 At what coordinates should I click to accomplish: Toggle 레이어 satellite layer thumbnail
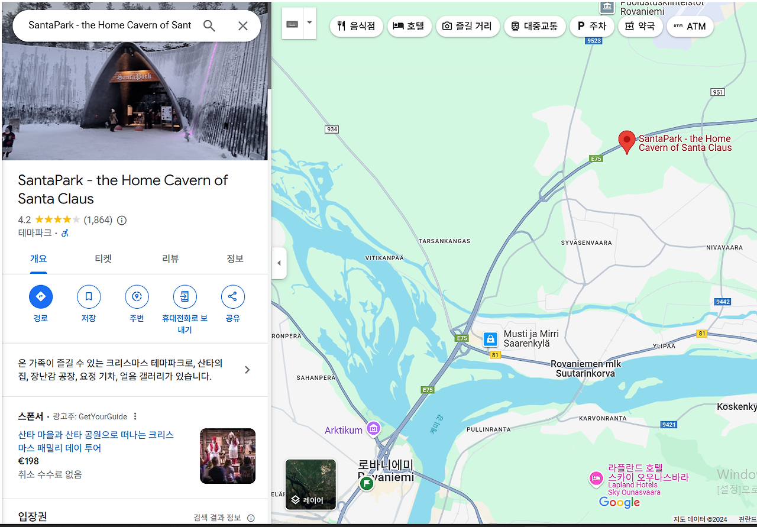point(310,484)
